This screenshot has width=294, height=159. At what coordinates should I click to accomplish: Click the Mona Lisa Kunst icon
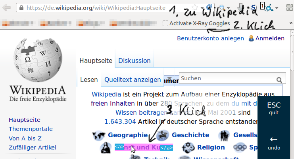tap(106, 148)
